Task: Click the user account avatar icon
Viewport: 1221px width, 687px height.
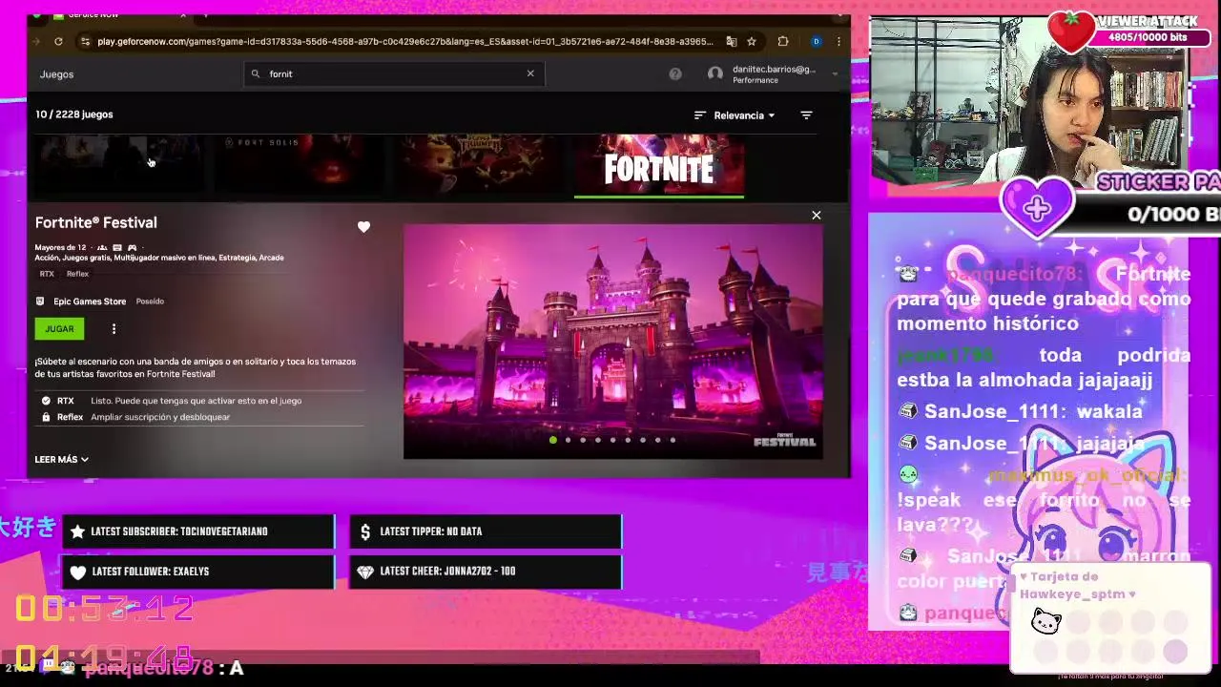Action: 715,73
